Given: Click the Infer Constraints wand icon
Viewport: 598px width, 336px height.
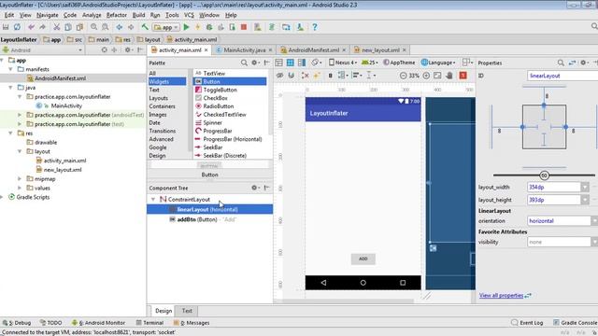Looking at the screenshot, I should click(317, 76).
